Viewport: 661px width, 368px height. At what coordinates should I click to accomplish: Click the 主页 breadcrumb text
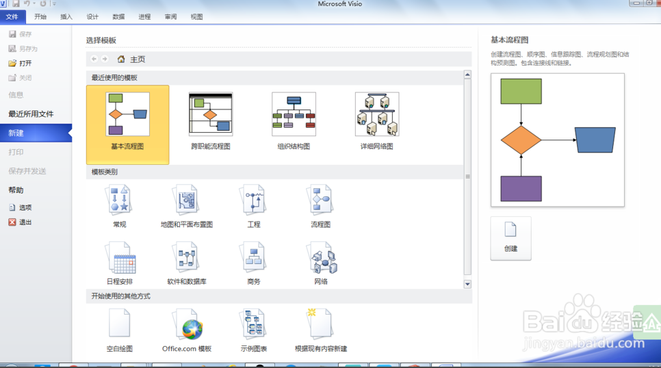point(138,60)
